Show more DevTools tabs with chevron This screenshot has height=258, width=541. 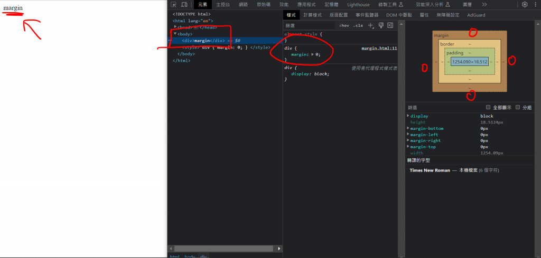pos(484,4)
